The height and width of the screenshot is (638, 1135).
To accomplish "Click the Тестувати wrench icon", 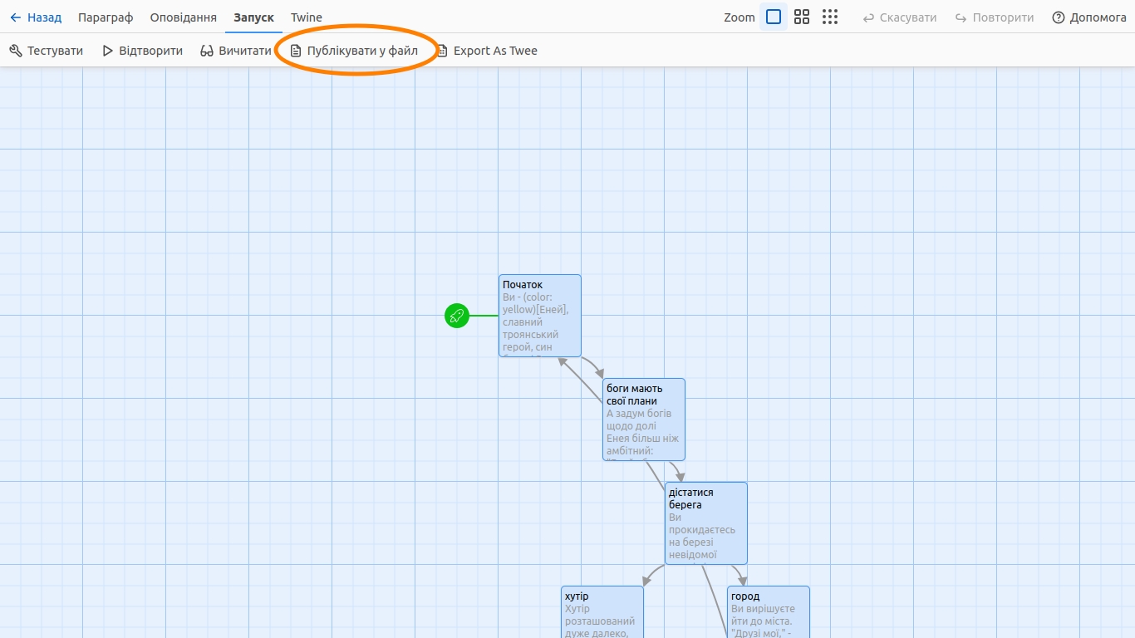I will [16, 51].
